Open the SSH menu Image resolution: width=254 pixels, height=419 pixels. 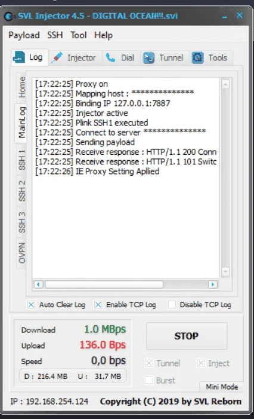coord(55,35)
